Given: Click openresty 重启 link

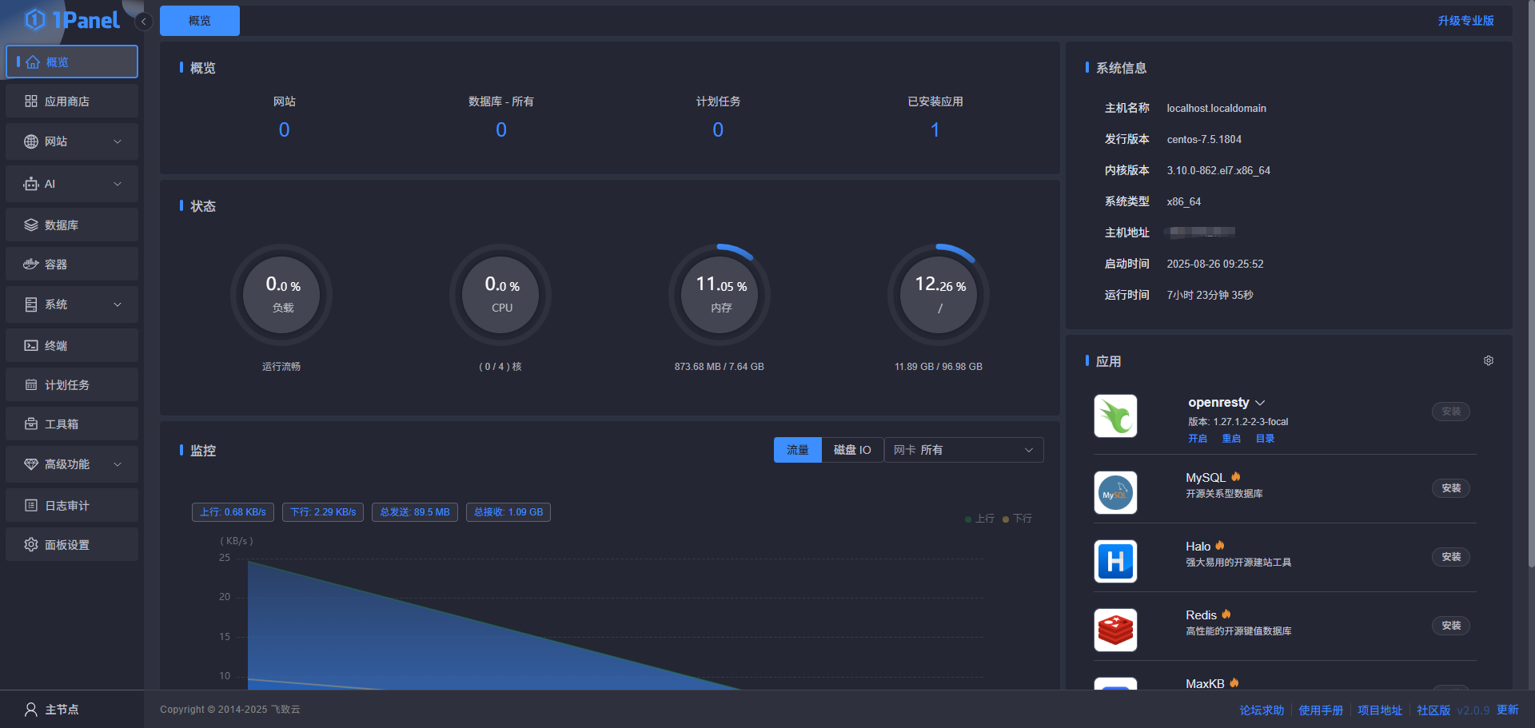Looking at the screenshot, I should [1231, 439].
